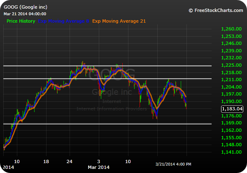Click the Internet Information Providers watermark text
This screenshot has width=247, height=173.
pos(111,109)
